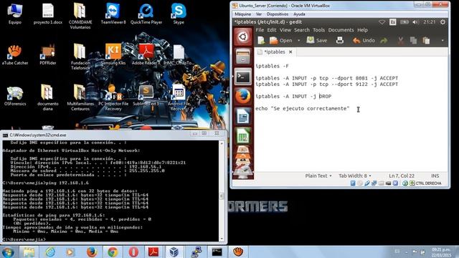
Task: Select documento diana desktop folder
Action: point(48,97)
